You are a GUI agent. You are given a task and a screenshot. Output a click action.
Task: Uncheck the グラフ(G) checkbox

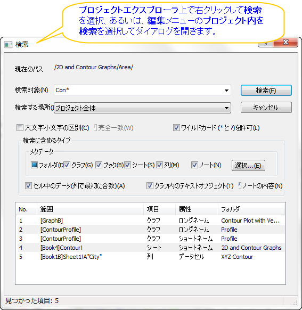coord(67,165)
